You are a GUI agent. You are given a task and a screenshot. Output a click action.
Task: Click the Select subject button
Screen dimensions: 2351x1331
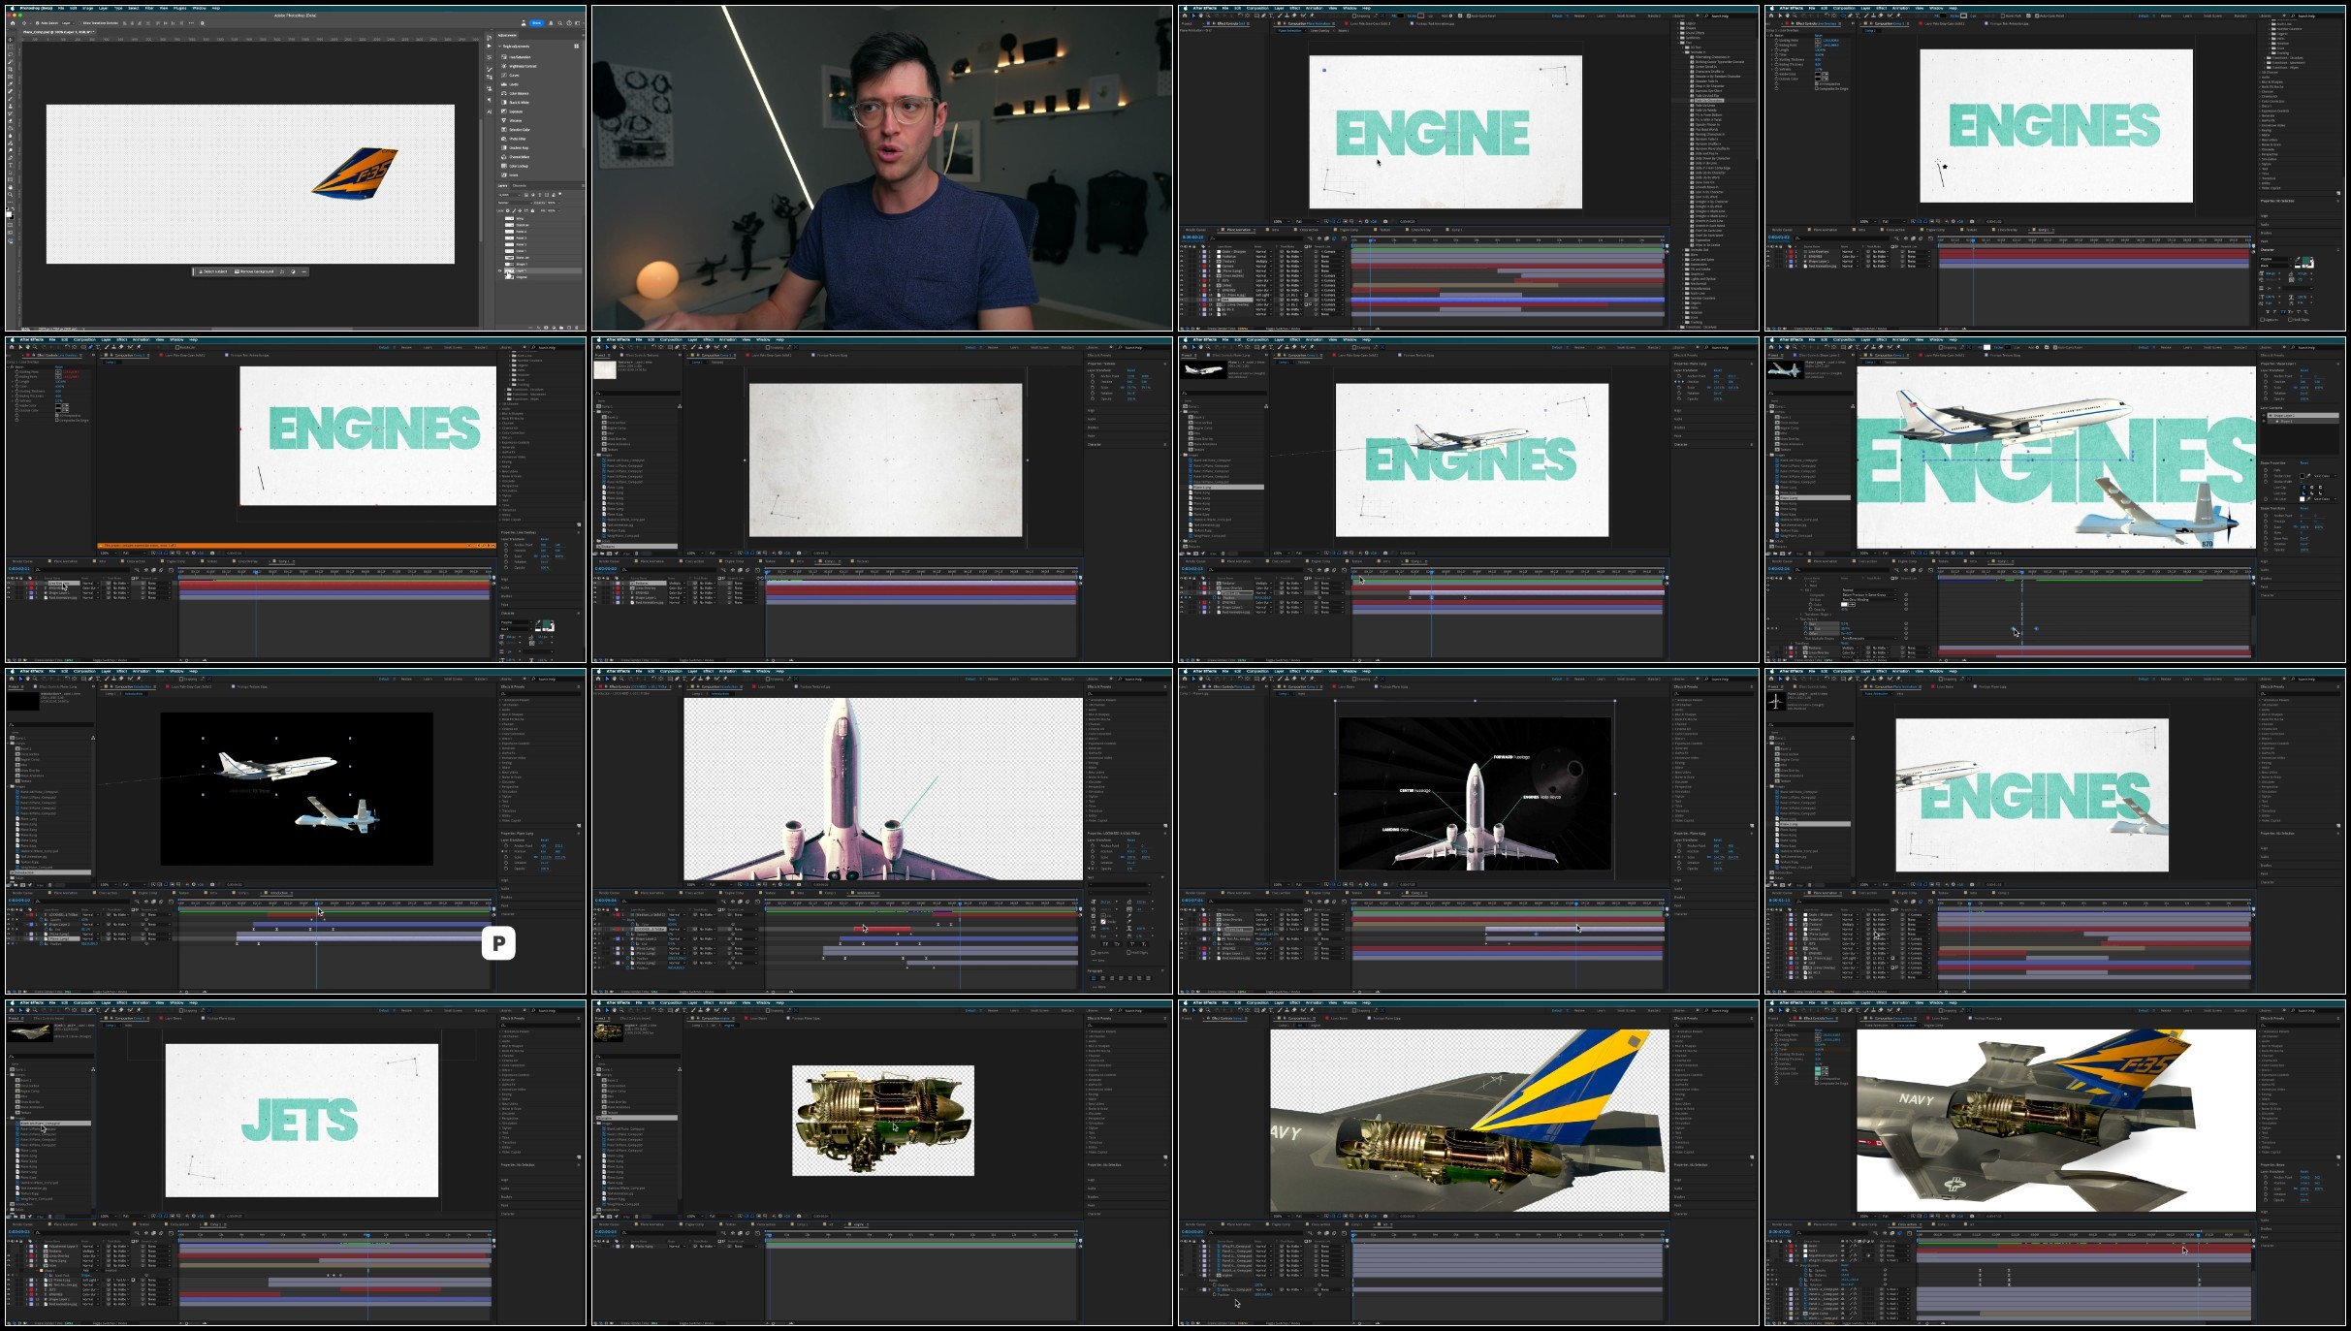213,271
